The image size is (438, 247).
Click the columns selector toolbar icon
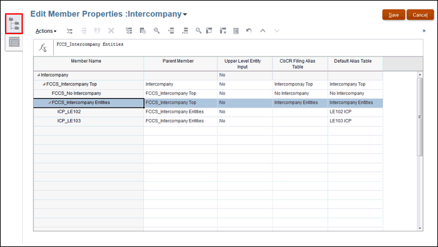236,30
